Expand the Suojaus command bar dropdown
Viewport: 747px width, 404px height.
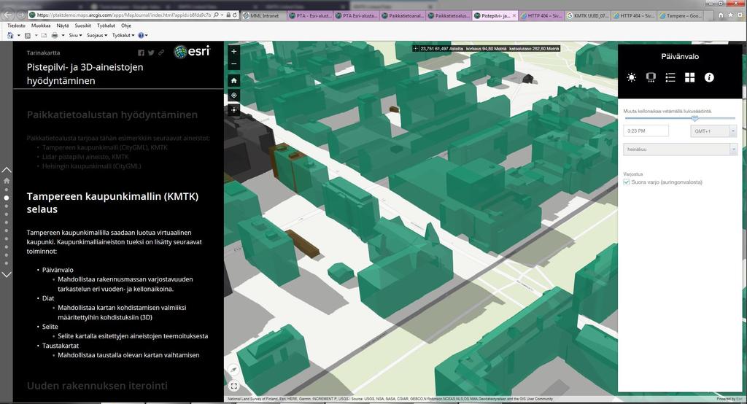point(97,35)
